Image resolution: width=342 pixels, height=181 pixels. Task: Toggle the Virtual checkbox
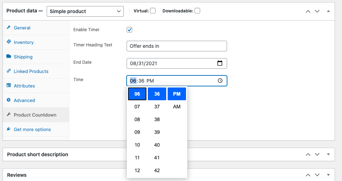point(153,11)
